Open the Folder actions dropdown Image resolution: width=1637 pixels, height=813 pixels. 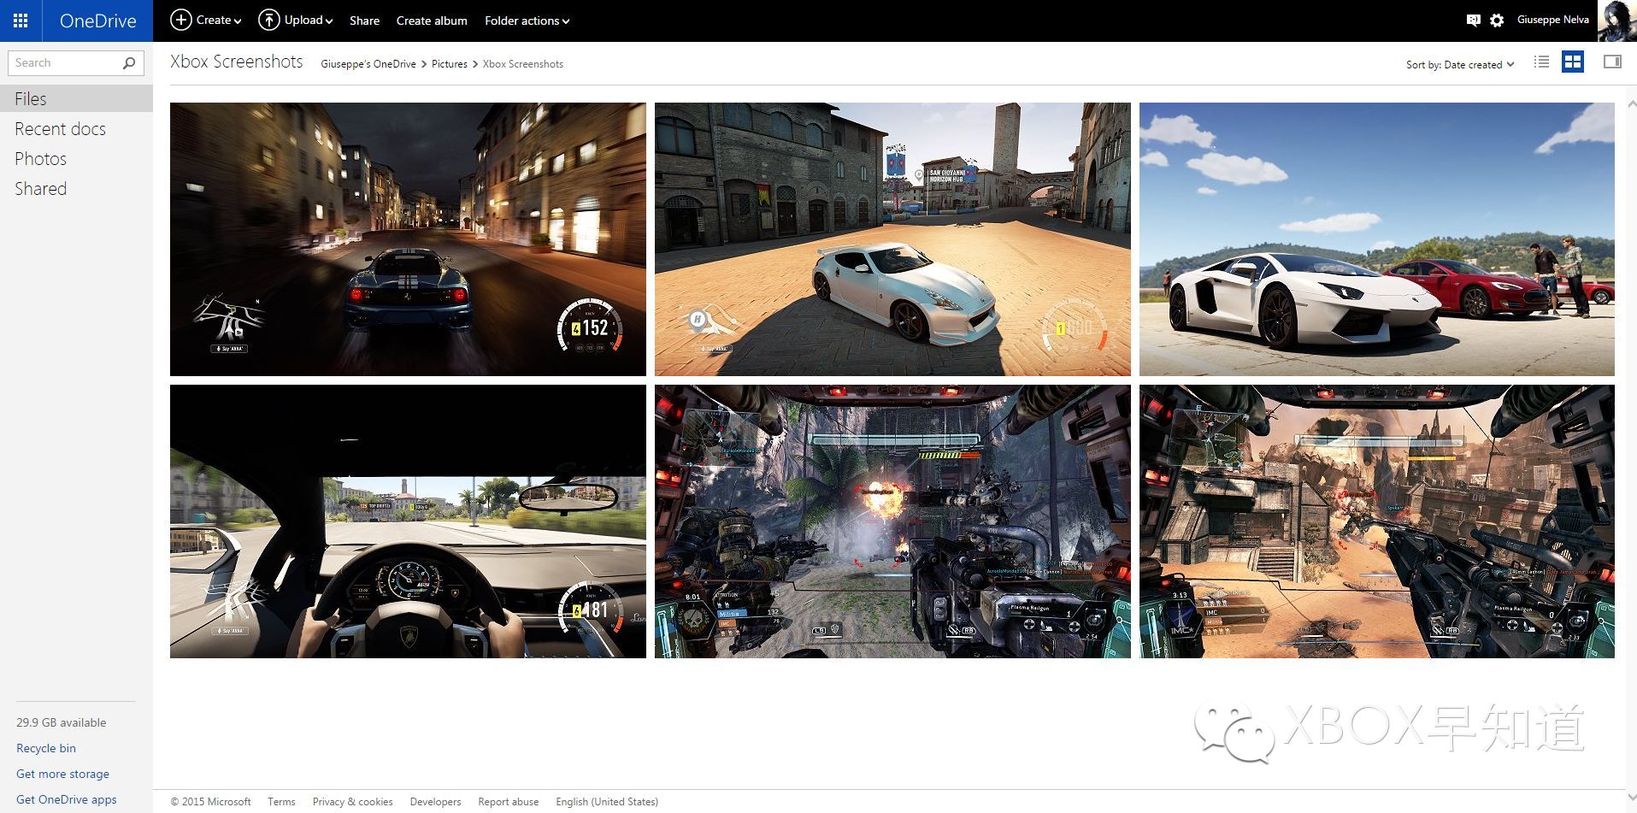pos(527,21)
